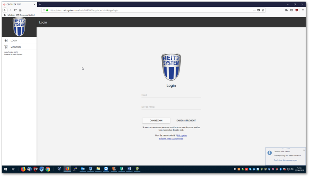This screenshot has width=310, height=177.
Task: Go back with browser back arrow
Action: pos(5,10)
